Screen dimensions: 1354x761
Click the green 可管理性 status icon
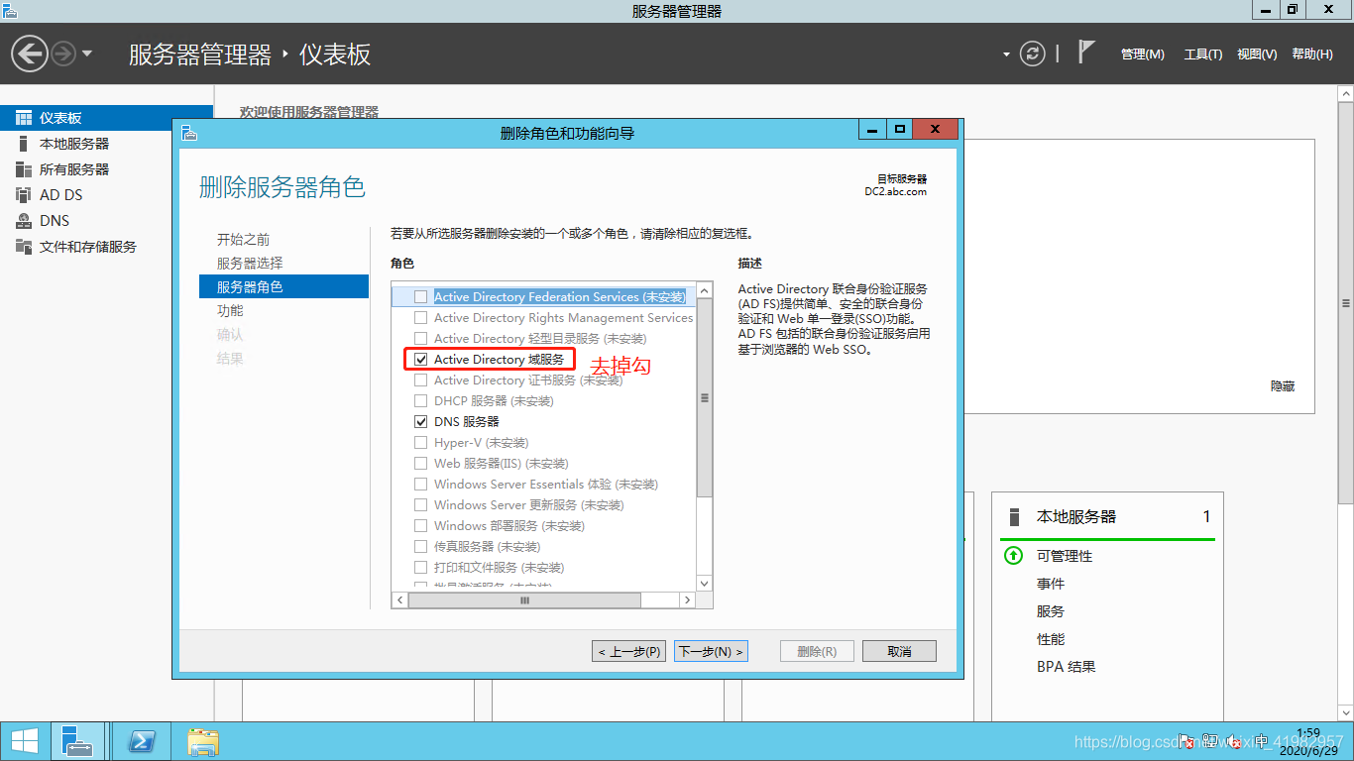tap(1013, 556)
